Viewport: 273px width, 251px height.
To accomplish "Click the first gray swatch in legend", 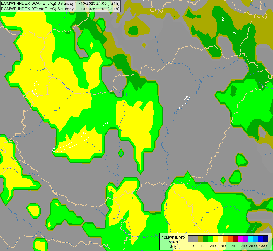I will pyautogui.click(x=190, y=238).
